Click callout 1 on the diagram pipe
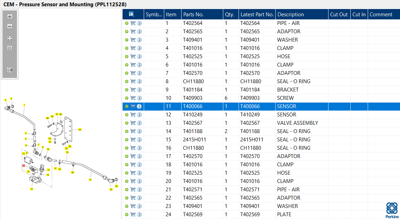 click(24, 105)
